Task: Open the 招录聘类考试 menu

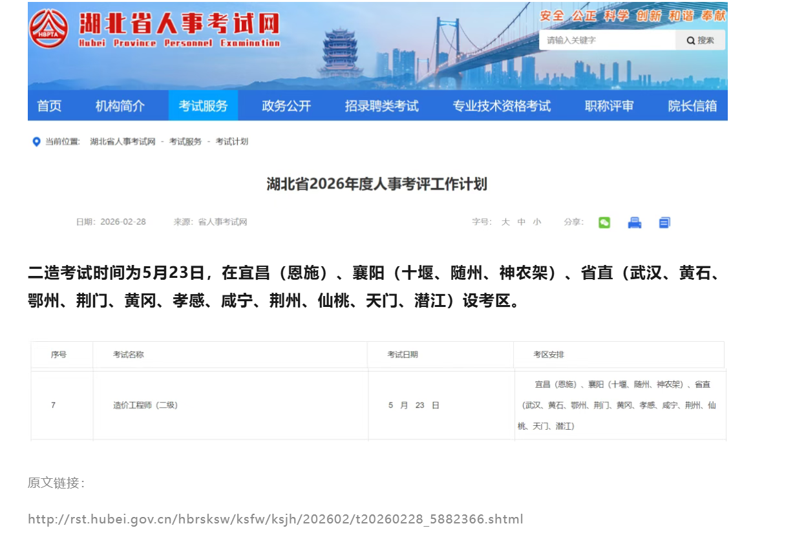Action: pos(380,106)
